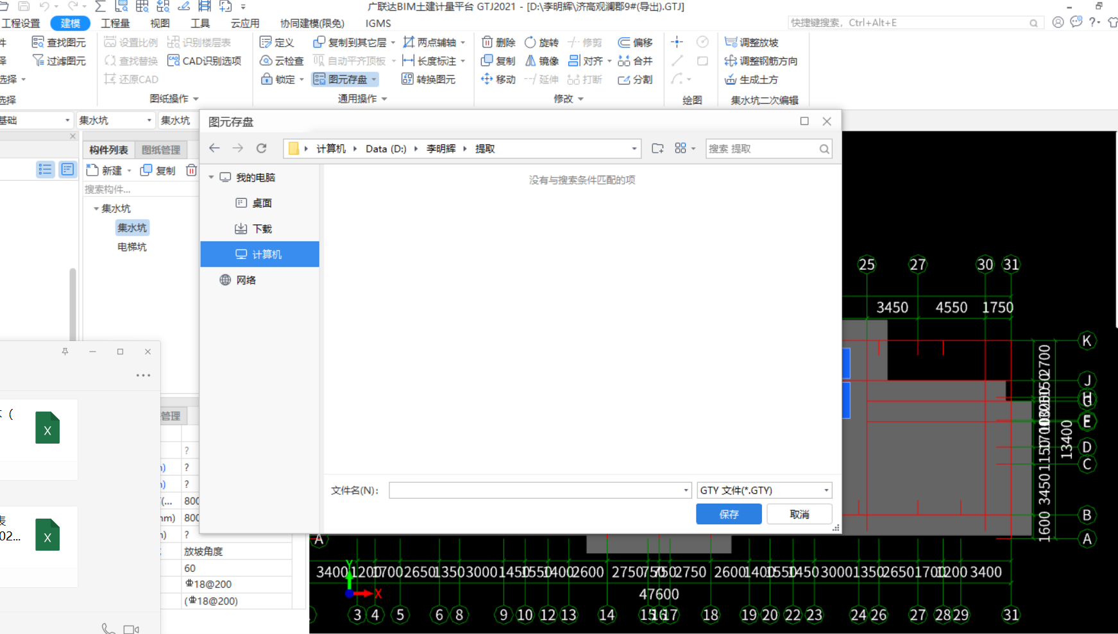Click the 文件名 input field
This screenshot has width=1118, height=634.
pyautogui.click(x=540, y=490)
